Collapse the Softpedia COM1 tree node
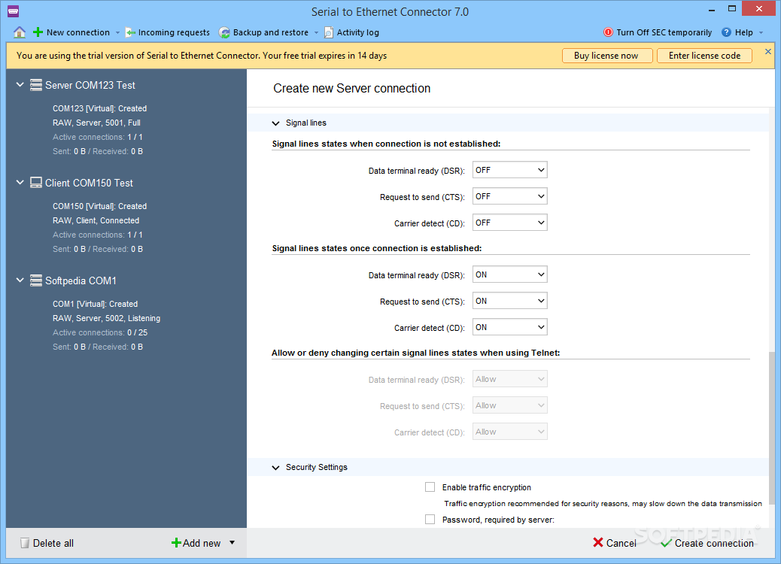781x564 pixels. point(20,280)
